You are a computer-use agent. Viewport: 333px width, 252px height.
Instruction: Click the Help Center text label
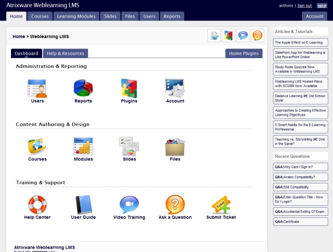tap(37, 217)
